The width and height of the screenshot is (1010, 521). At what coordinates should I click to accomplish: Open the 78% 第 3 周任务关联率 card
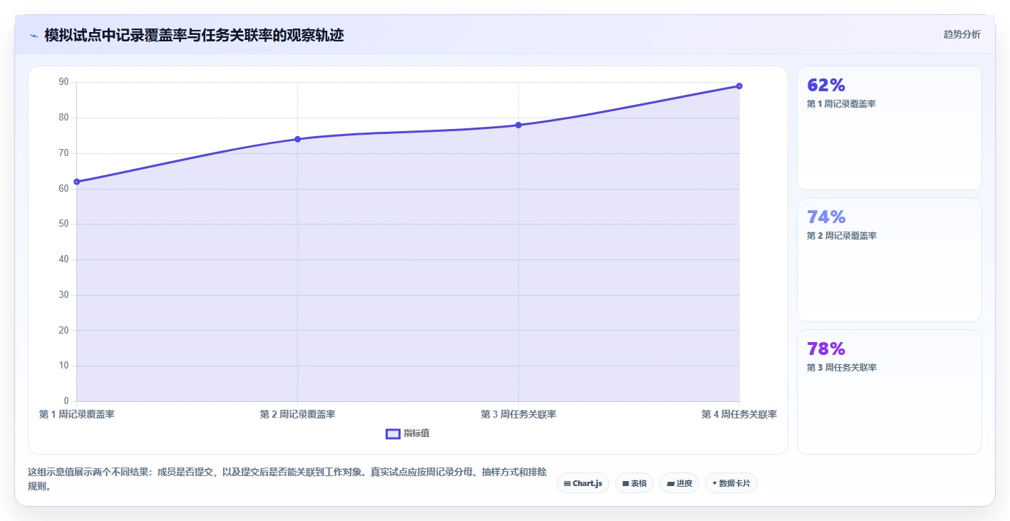point(889,391)
